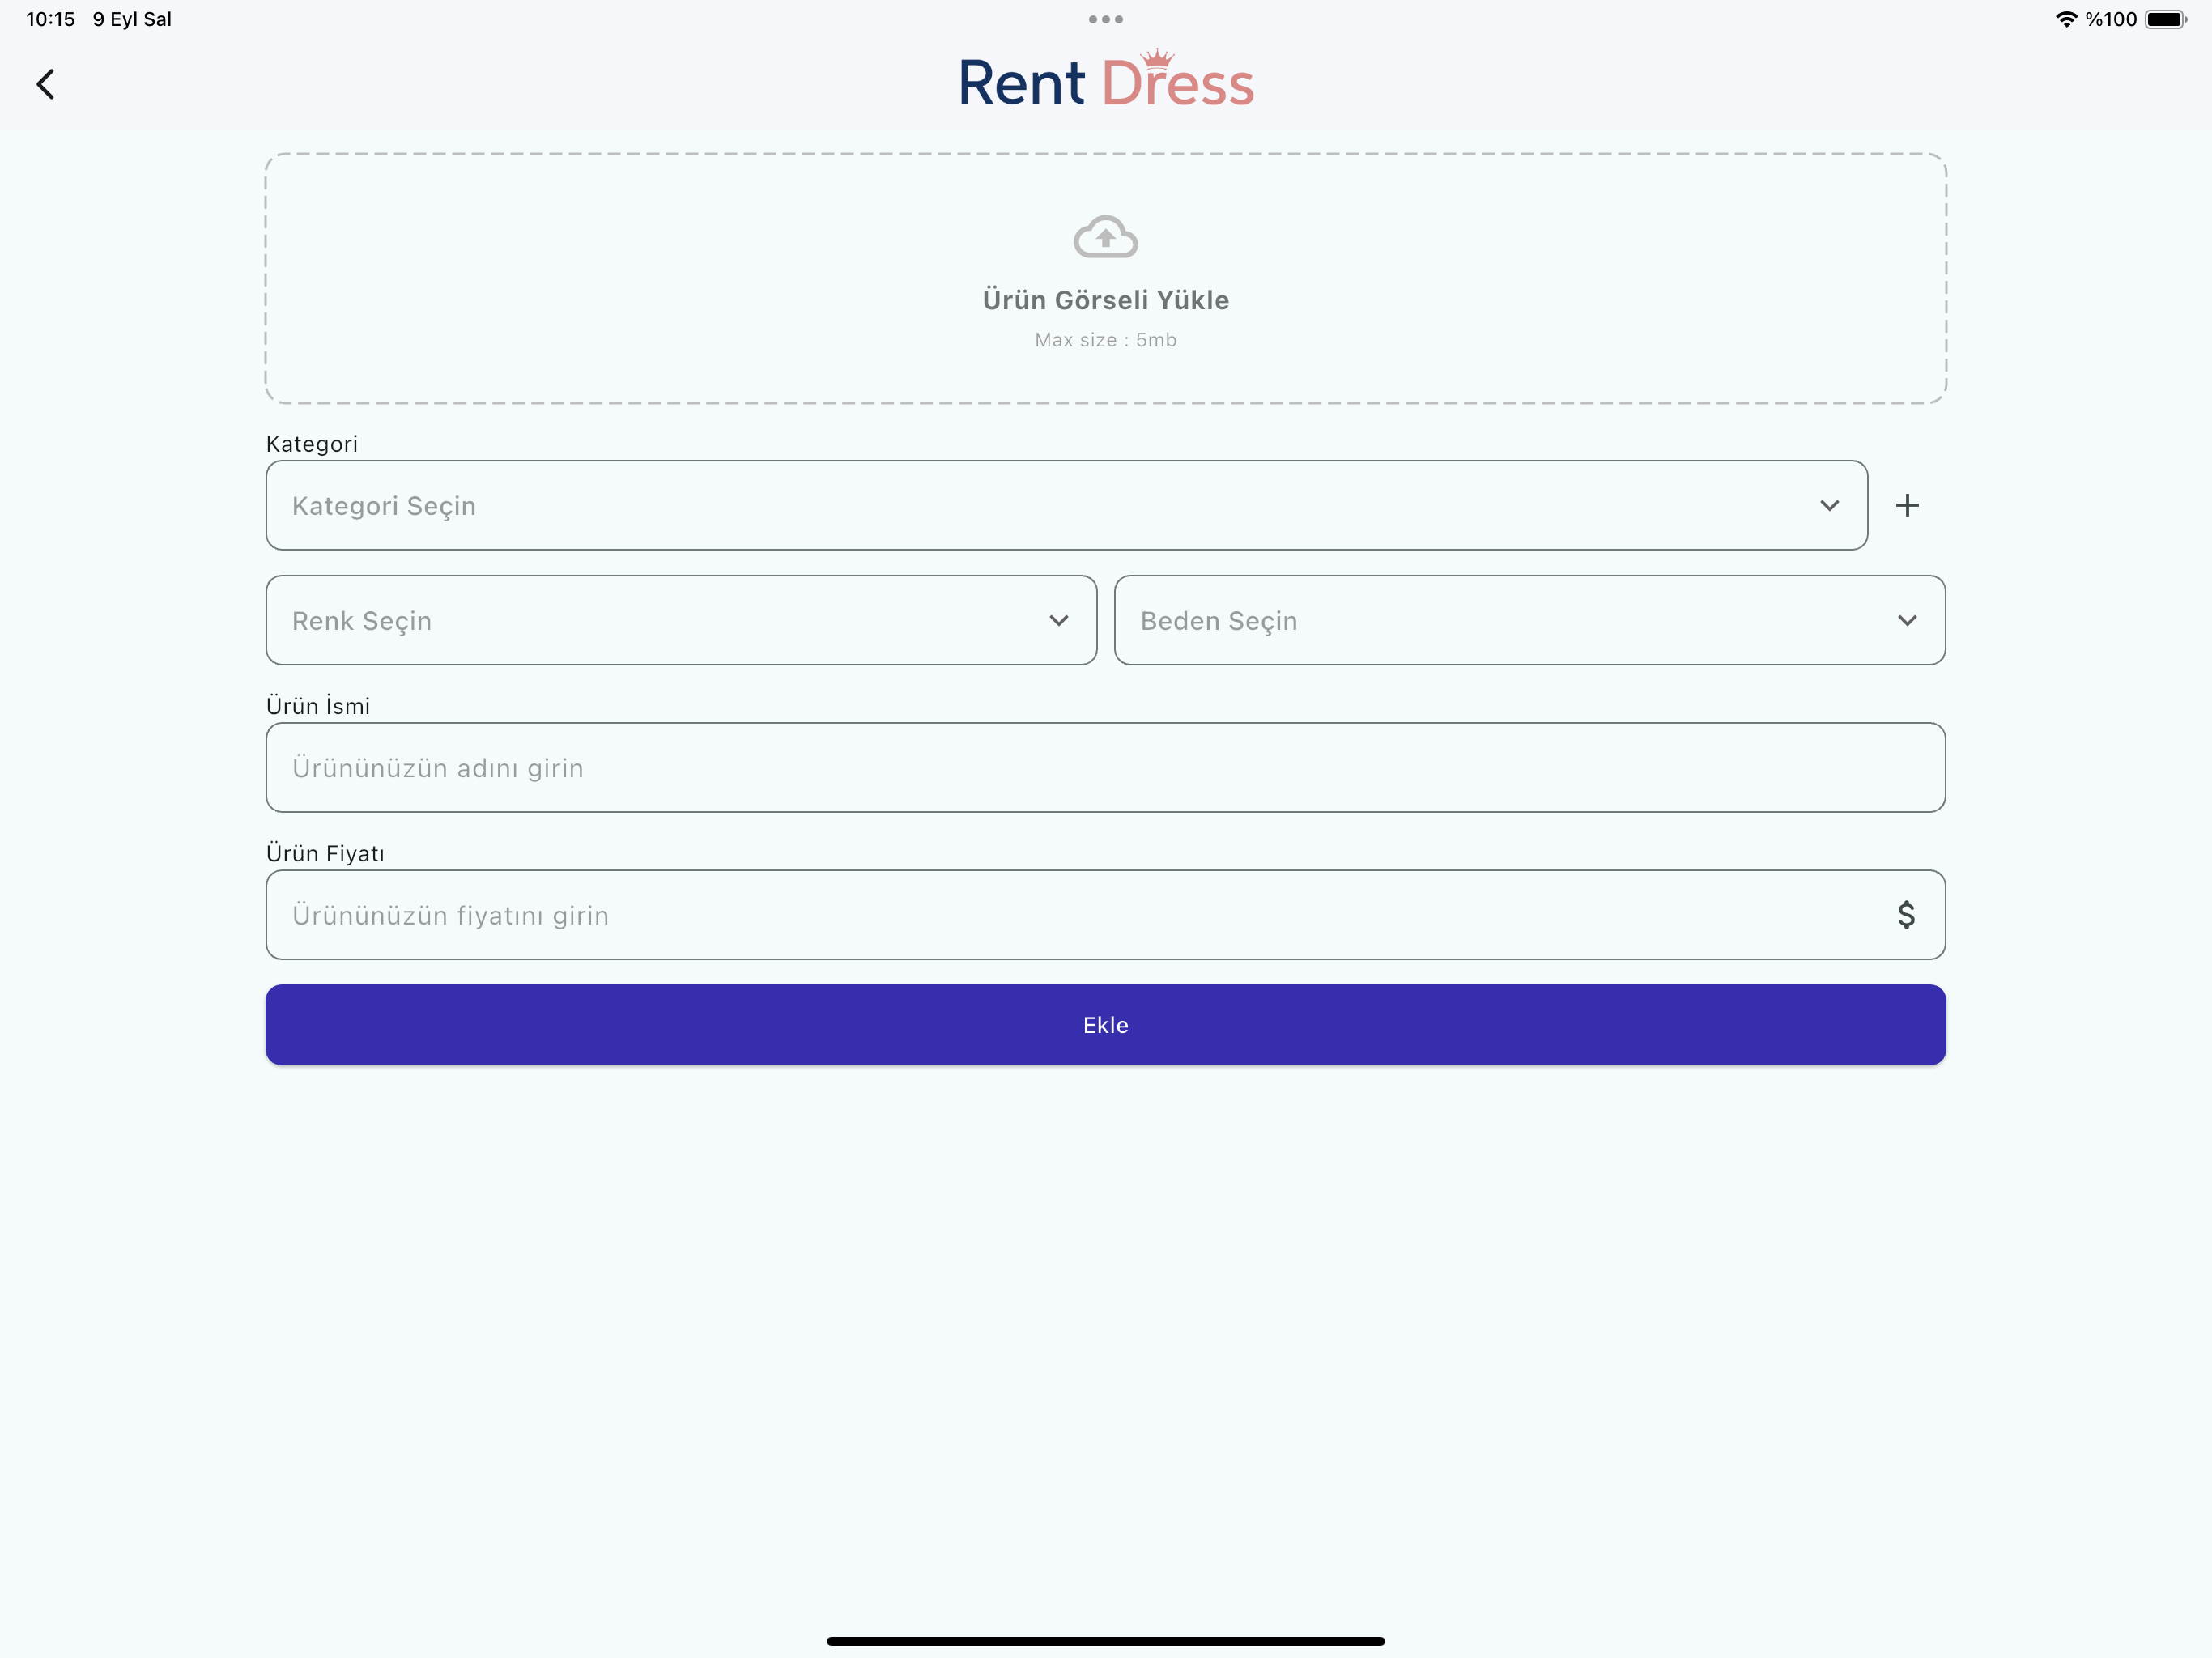Click the Kategori label
This screenshot has width=2212, height=1658.
point(312,444)
